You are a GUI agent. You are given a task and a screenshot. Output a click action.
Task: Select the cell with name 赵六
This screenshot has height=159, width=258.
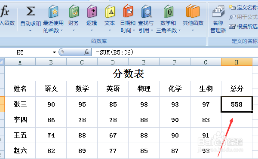[20, 150]
